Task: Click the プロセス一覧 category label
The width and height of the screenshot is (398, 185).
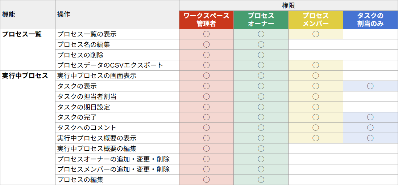Action: point(22,34)
